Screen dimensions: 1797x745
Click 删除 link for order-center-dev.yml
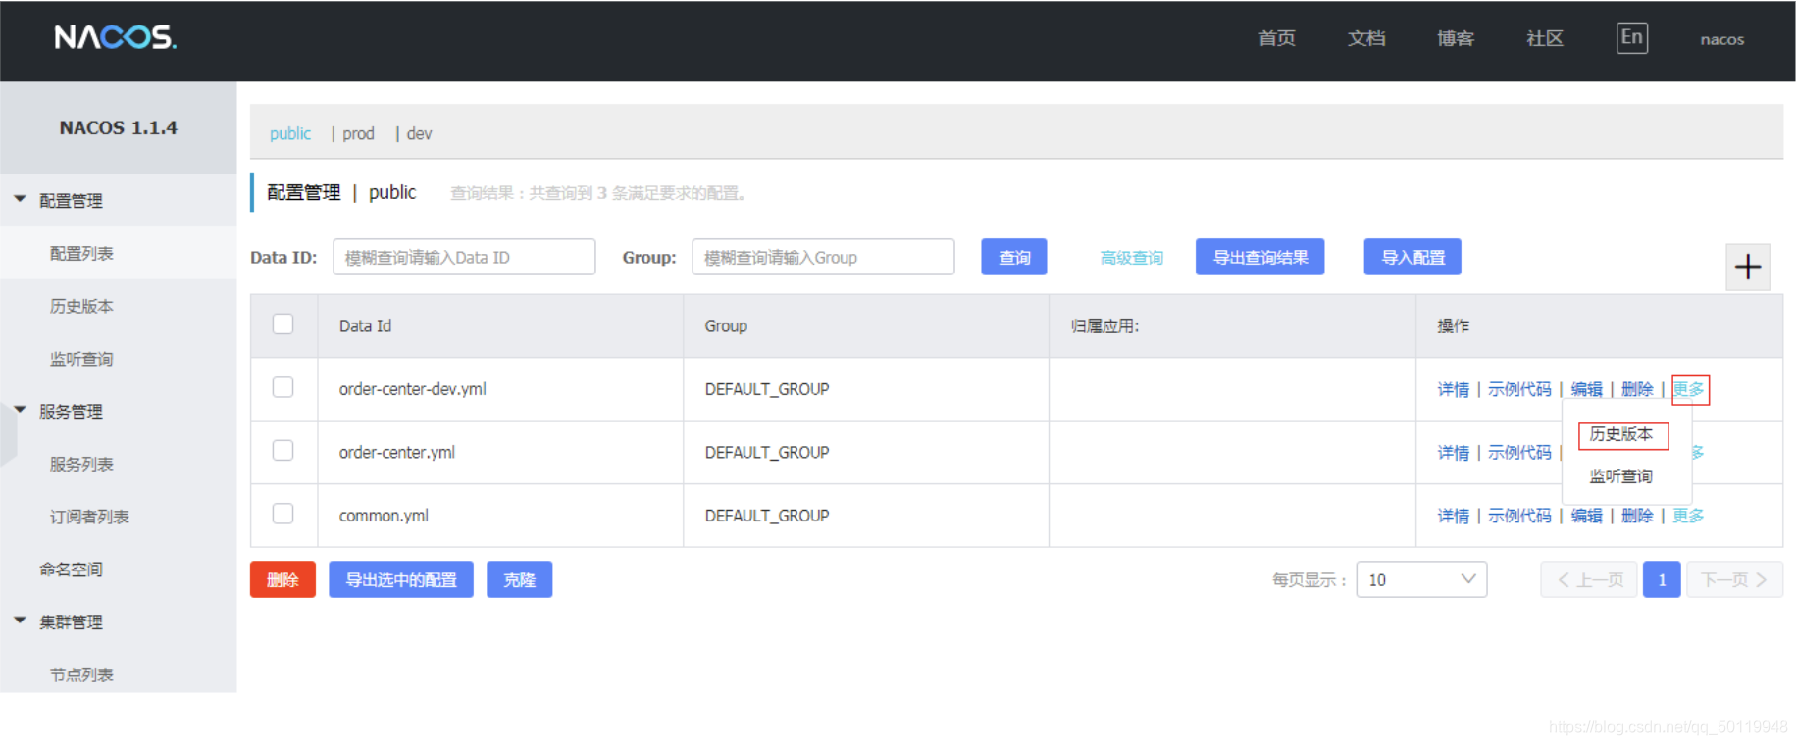click(x=1637, y=389)
